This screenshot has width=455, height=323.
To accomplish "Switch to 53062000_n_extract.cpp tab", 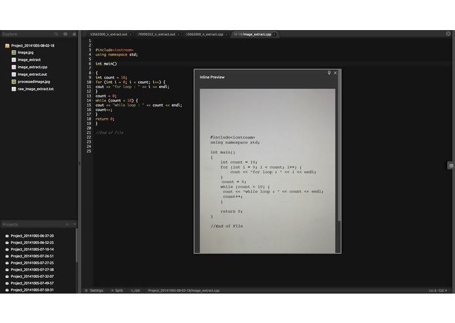I will tap(204, 35).
